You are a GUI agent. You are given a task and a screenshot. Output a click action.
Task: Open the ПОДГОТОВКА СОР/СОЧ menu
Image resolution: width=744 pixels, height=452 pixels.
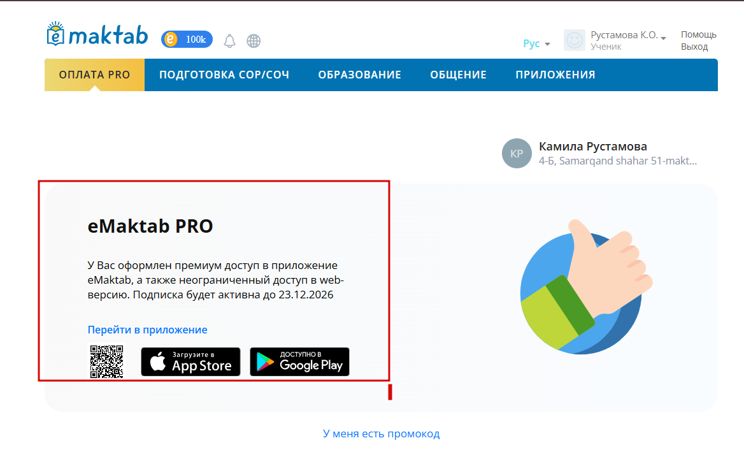pyautogui.click(x=224, y=75)
